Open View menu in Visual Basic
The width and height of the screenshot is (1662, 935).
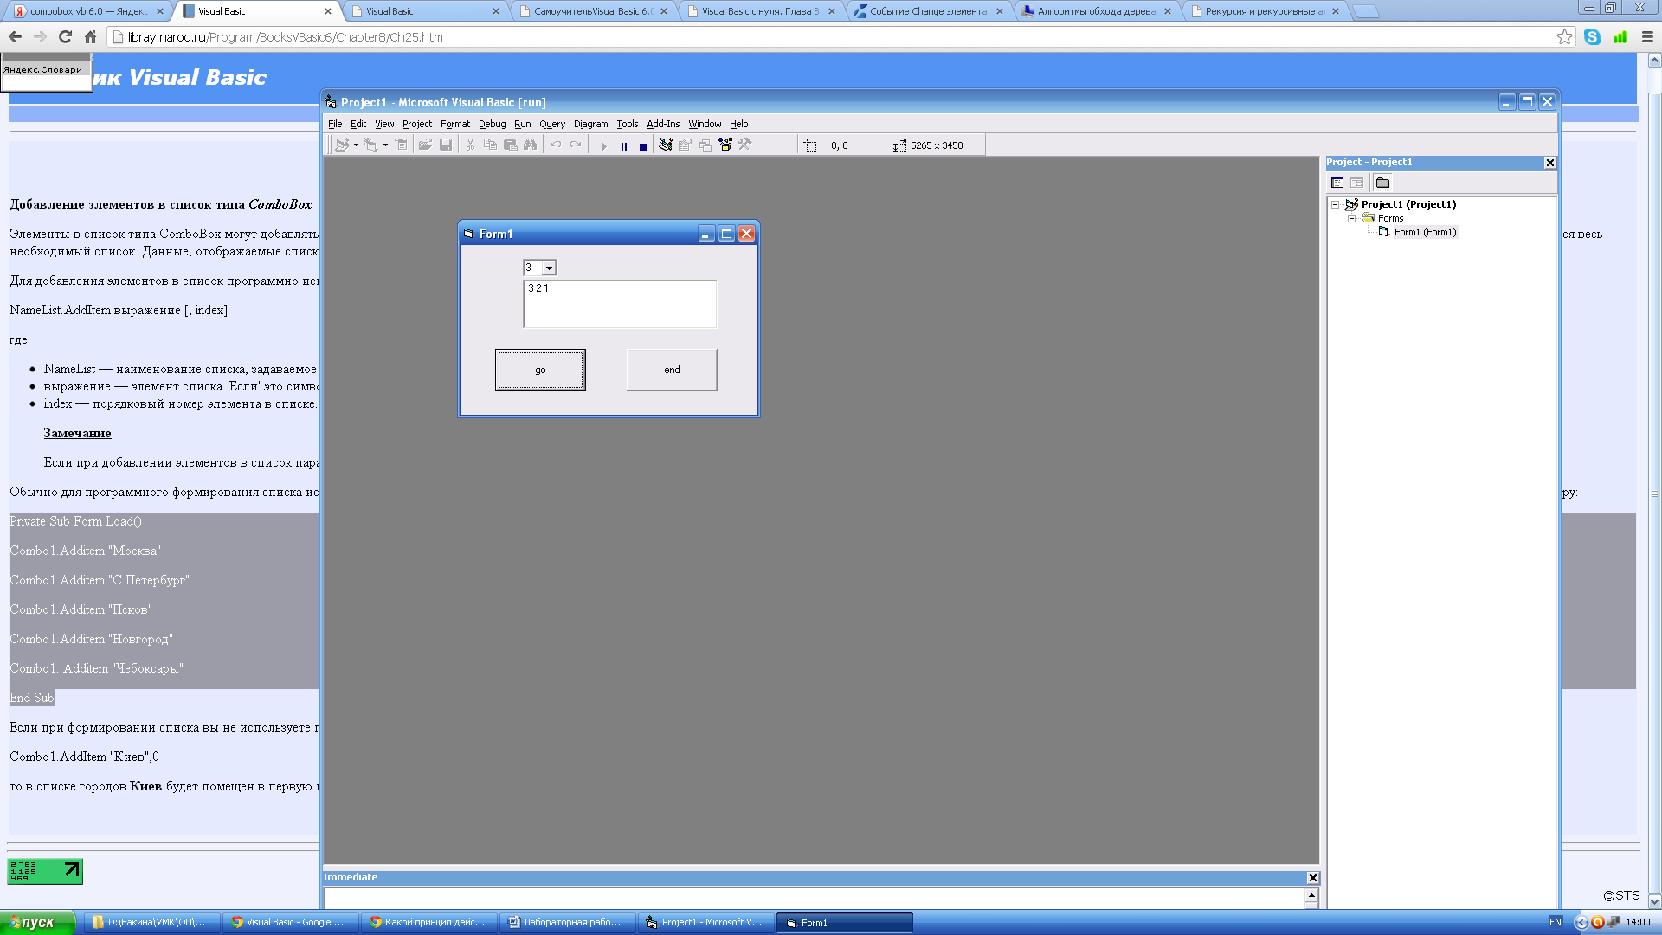384,124
